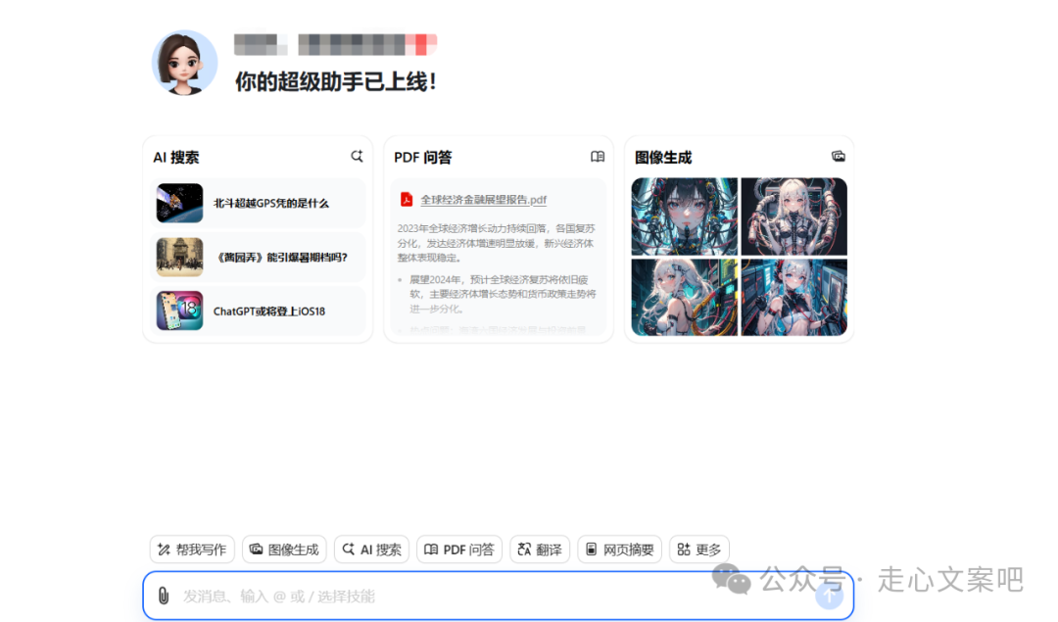Click the ChatGPT或将登上iOS18 suggestion card
The height and width of the screenshot is (622, 1058).
[x=257, y=311]
